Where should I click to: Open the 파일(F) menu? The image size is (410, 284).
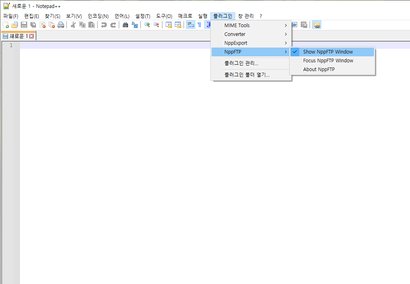click(x=11, y=16)
